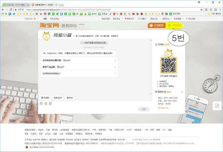Focus the chat message input box
Viewport: 223px width, 152px height.
pos(89,108)
